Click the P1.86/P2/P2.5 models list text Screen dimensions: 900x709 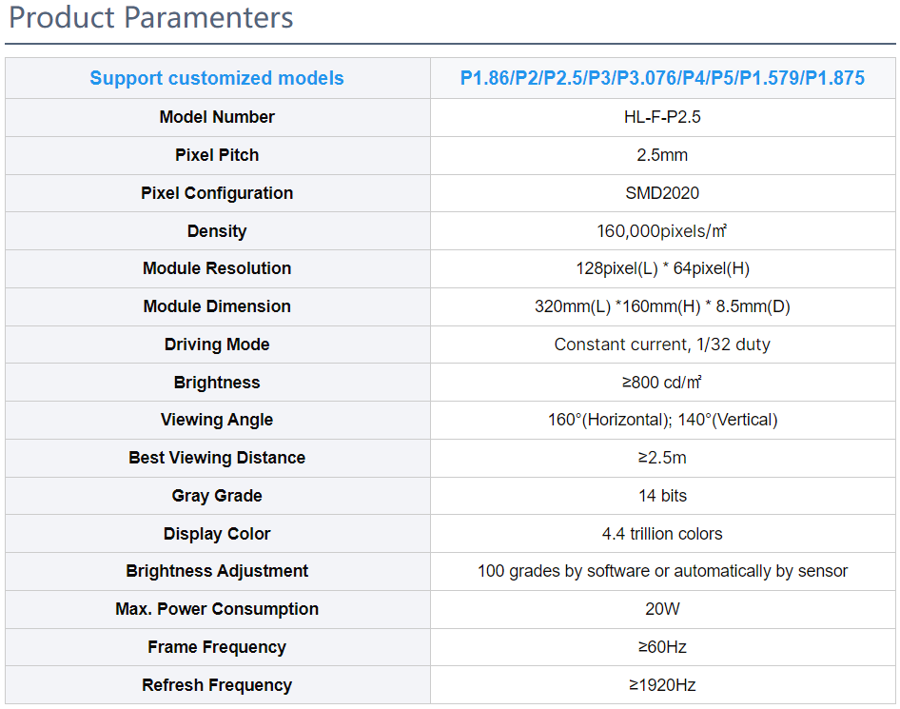662,78
